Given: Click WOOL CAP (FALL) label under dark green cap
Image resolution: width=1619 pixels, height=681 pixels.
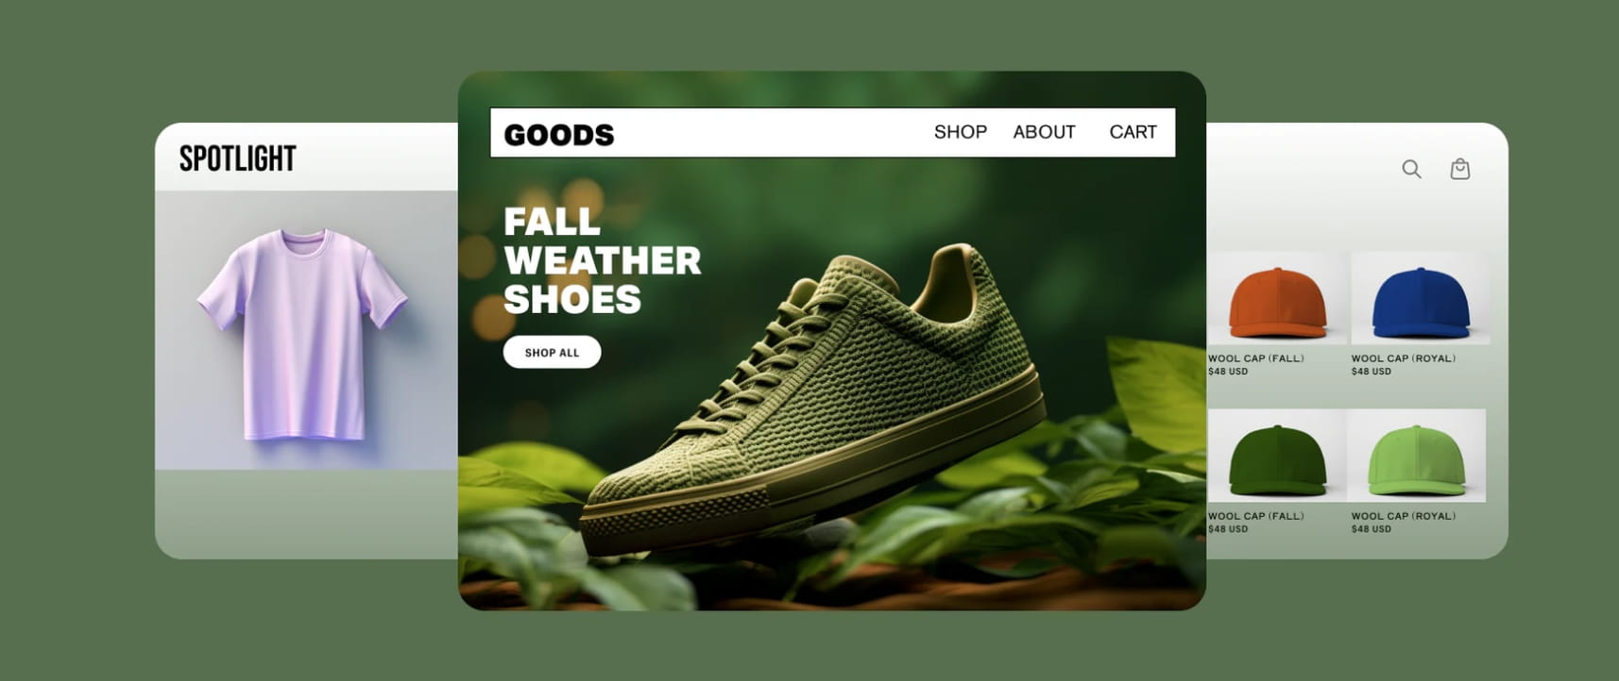Looking at the screenshot, I should pyautogui.click(x=1256, y=516).
